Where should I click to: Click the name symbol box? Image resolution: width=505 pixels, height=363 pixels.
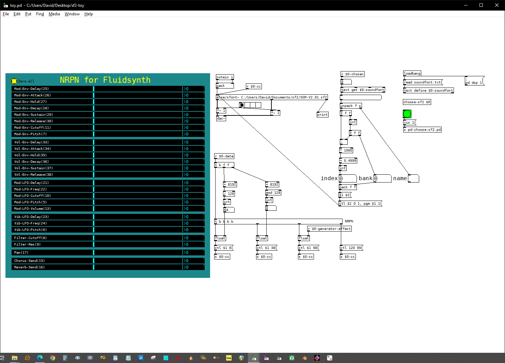[413, 178]
